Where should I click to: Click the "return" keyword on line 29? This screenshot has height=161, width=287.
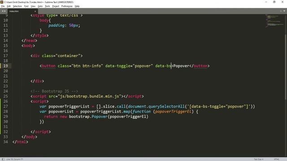coord(51,116)
